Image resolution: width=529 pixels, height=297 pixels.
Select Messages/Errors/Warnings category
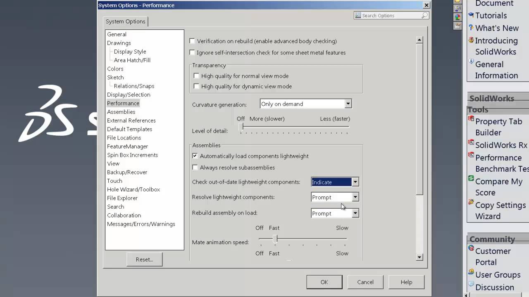click(141, 224)
